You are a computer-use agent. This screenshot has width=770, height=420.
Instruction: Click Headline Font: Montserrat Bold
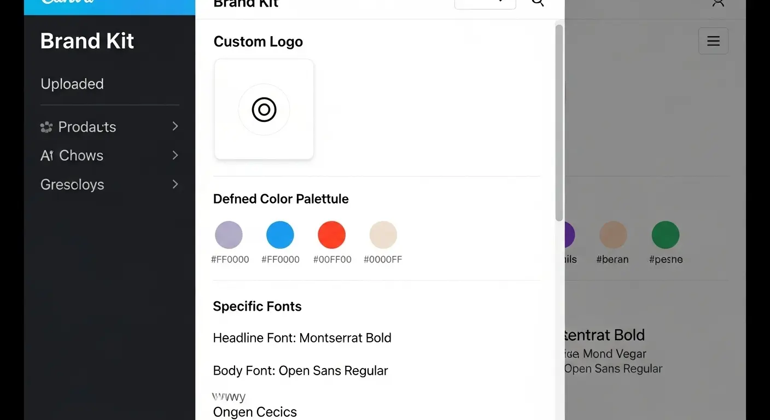pyautogui.click(x=302, y=338)
